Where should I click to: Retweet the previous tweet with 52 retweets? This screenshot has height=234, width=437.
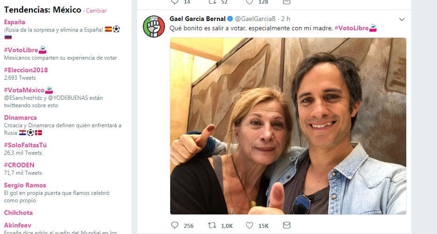coord(212,2)
